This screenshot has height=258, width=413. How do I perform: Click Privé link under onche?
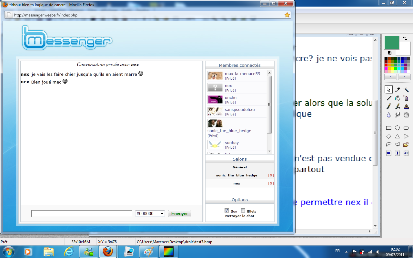click(x=230, y=103)
